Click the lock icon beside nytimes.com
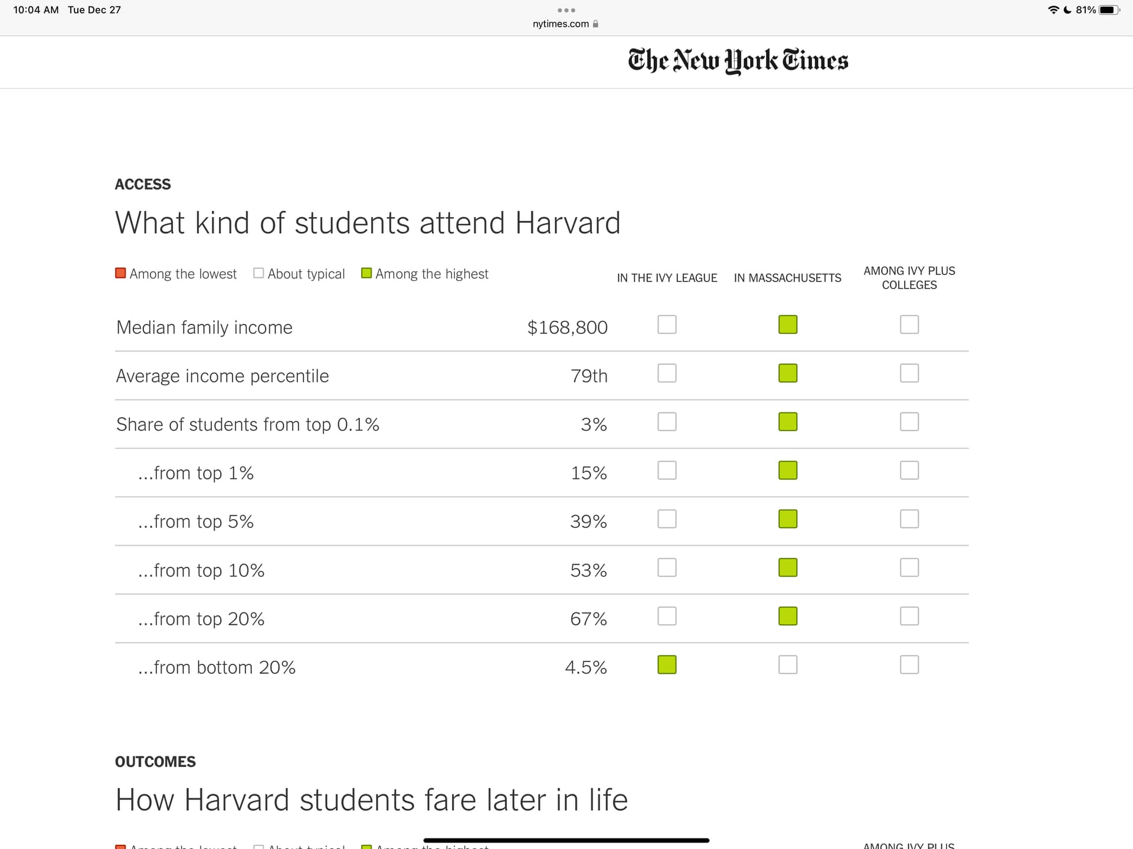The width and height of the screenshot is (1133, 849). coord(596,24)
